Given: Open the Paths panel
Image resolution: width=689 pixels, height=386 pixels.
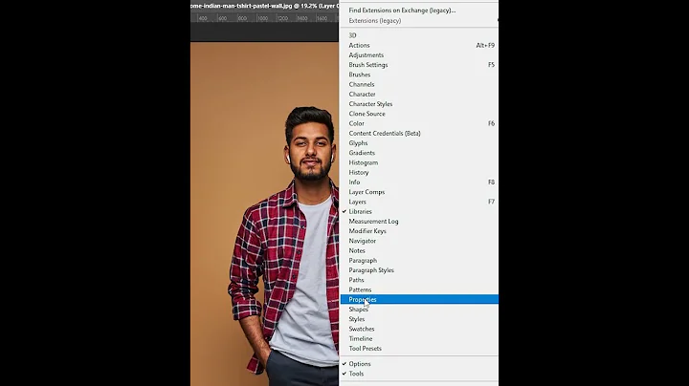Looking at the screenshot, I should 419,280.
